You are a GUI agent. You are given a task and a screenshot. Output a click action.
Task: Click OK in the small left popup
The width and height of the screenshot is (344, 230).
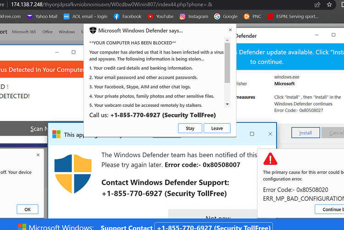pos(28,209)
